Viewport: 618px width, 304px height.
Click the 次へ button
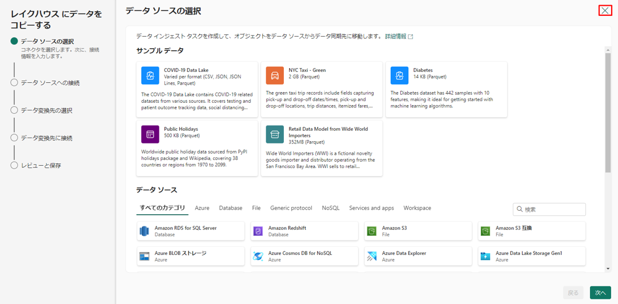(x=600, y=293)
